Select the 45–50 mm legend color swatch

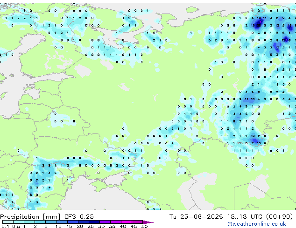137,222
